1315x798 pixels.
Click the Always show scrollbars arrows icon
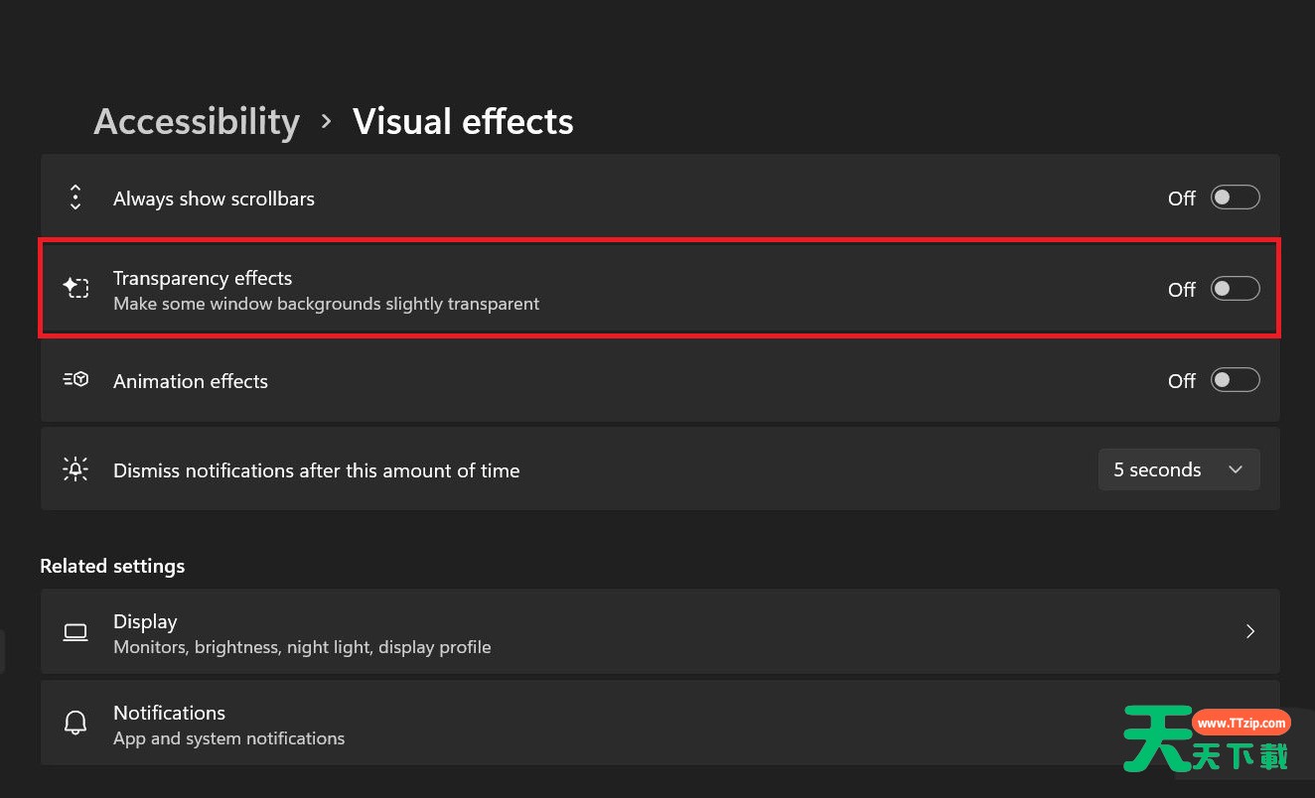[75, 198]
